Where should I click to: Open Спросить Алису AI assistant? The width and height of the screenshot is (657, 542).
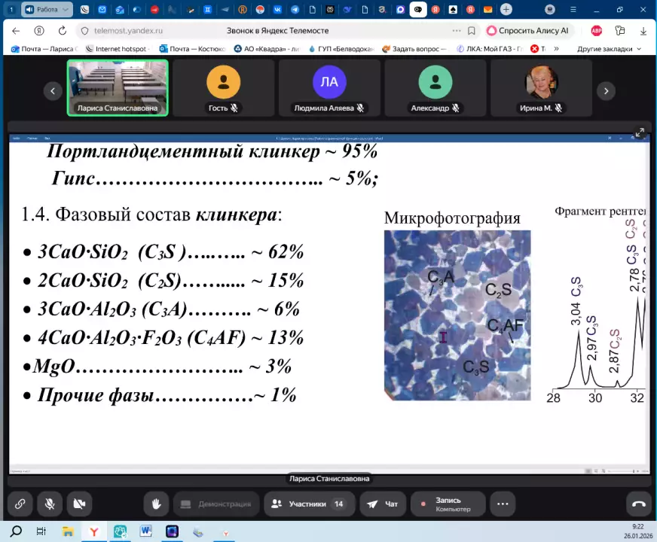[x=528, y=31]
